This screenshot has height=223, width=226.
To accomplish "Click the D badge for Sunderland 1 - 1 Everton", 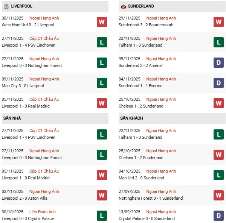I will (218, 83).
